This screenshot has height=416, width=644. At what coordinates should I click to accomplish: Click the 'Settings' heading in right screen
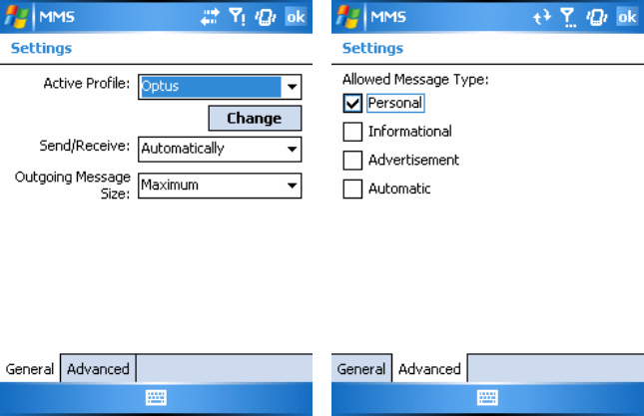click(372, 49)
